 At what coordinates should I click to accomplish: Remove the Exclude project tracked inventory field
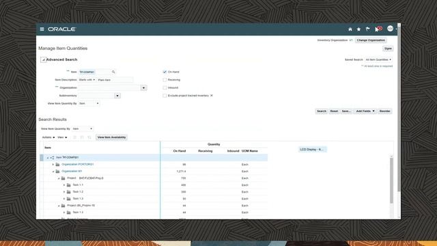pos(212,96)
